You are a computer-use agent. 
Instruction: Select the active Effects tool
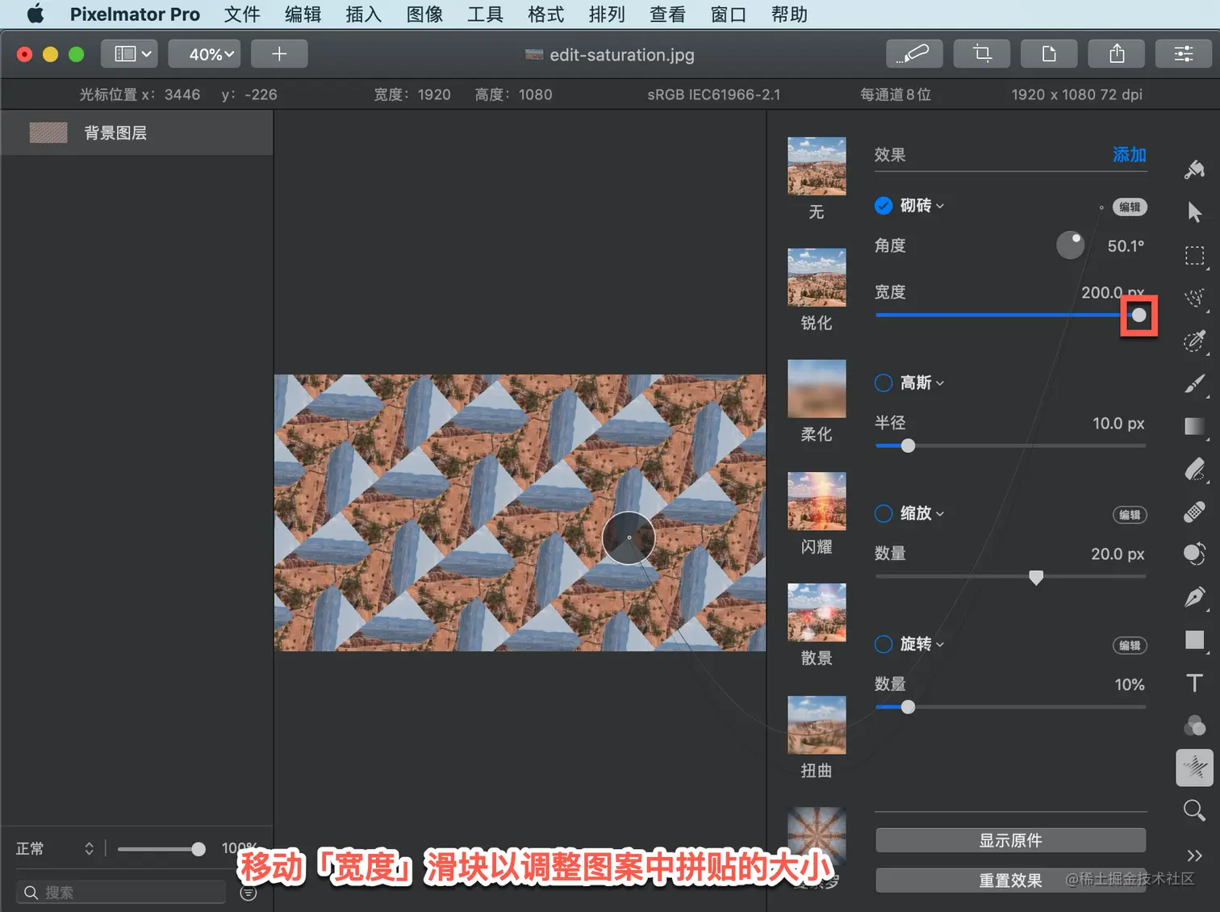click(x=1194, y=768)
